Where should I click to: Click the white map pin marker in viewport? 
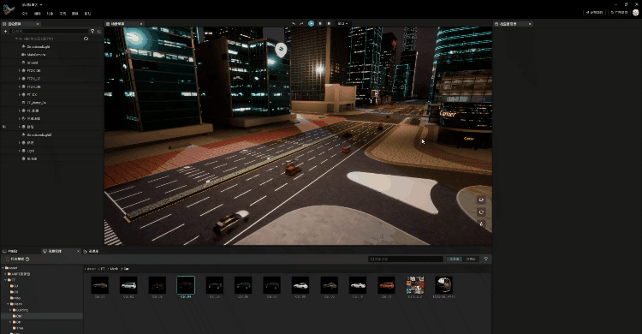(281, 50)
